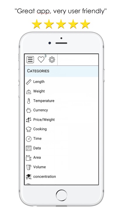Select the Volume category
This screenshot has width=123, height=218.
61,167
